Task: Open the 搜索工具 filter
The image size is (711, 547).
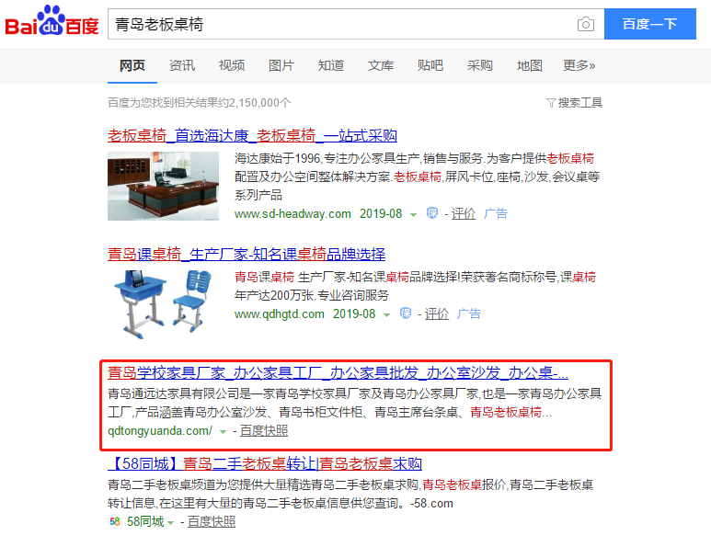Action: click(574, 103)
